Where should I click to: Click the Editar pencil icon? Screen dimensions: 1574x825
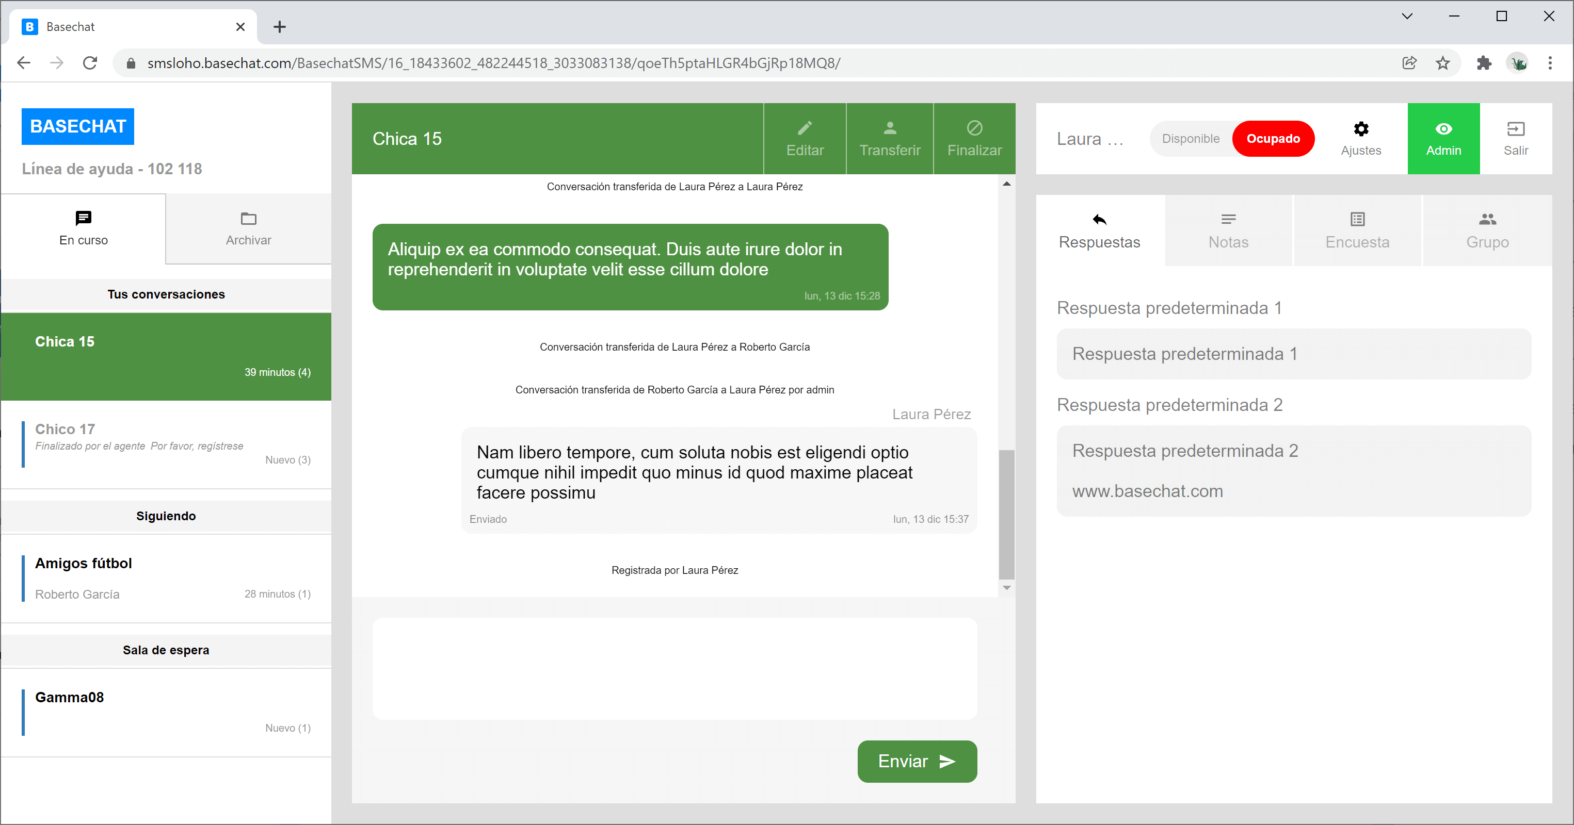804,128
